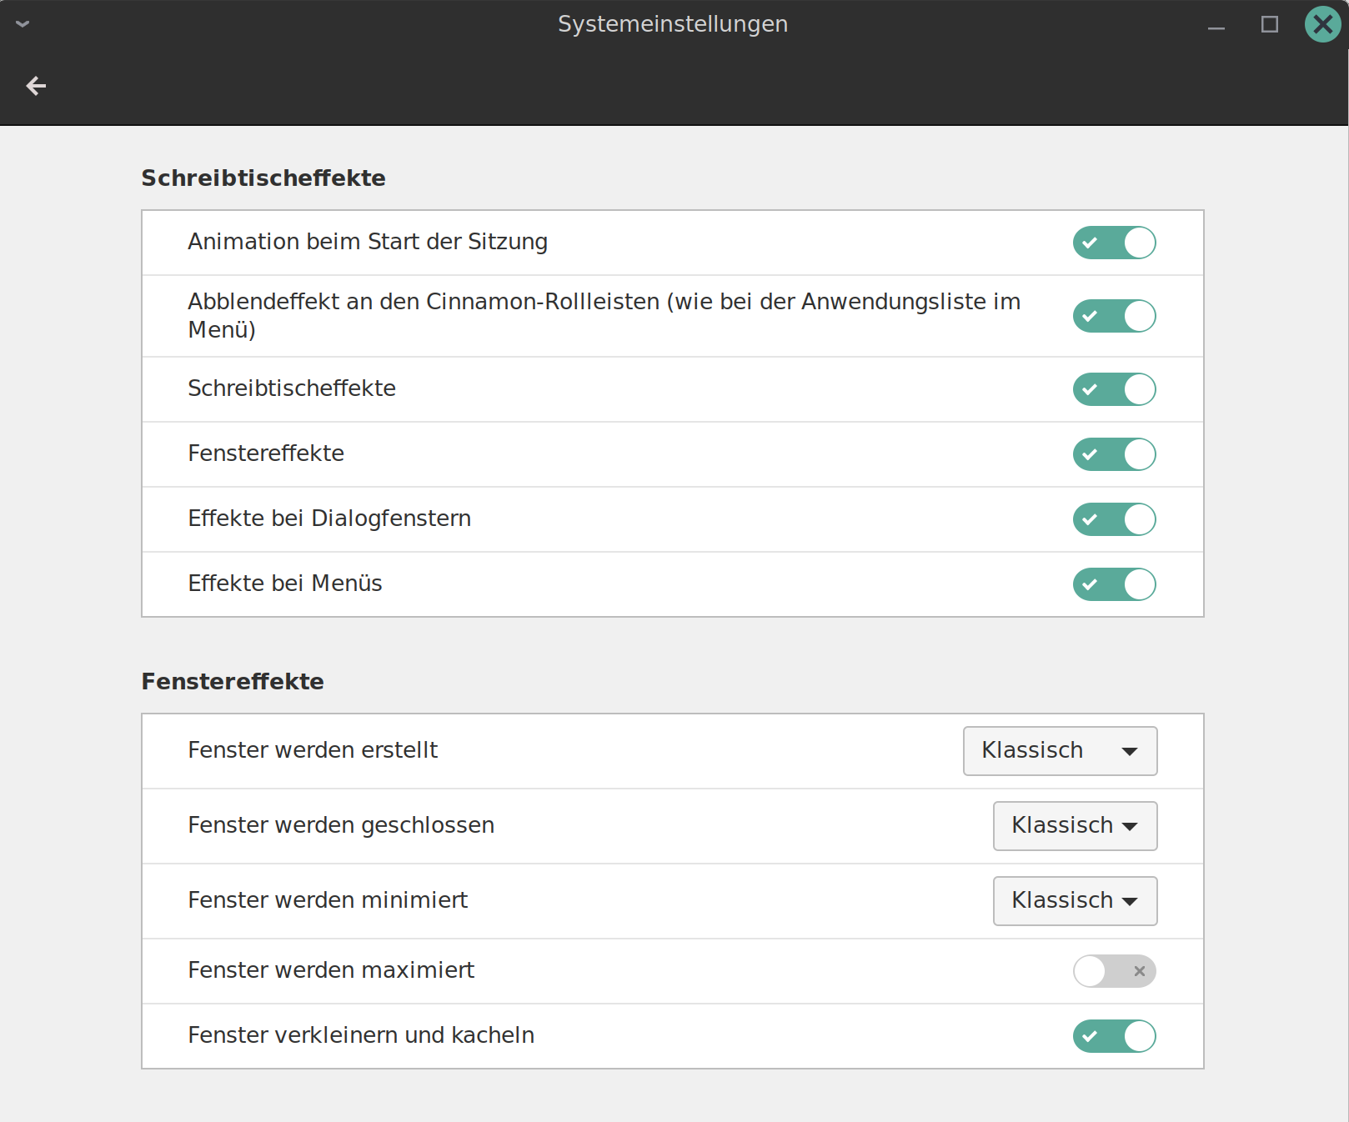Enable "Fenster werden maximiert"
Image resolution: width=1349 pixels, height=1122 pixels.
click(x=1114, y=970)
